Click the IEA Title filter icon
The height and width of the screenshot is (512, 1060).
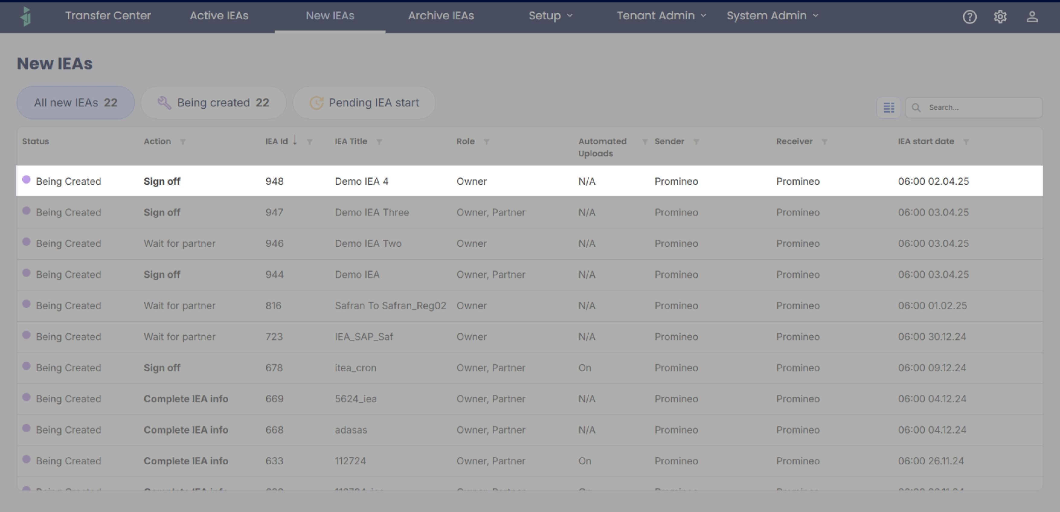[x=379, y=142]
